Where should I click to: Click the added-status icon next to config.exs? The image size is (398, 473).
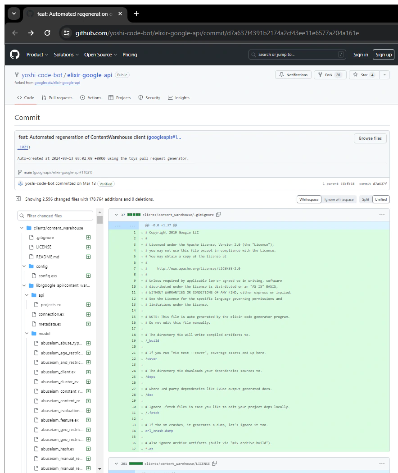point(88,276)
